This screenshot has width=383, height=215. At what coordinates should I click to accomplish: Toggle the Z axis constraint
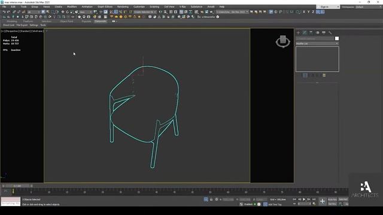point(313,12)
